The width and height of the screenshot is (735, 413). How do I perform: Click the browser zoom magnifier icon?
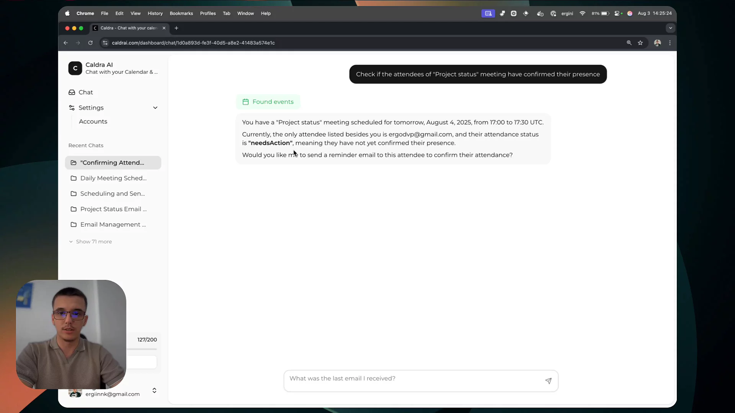pos(629,43)
